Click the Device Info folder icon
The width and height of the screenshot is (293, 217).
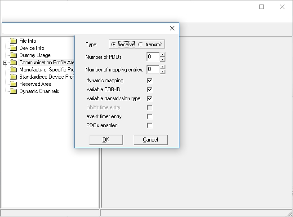click(x=13, y=48)
